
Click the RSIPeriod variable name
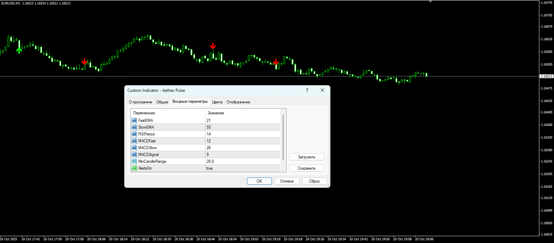pos(146,134)
